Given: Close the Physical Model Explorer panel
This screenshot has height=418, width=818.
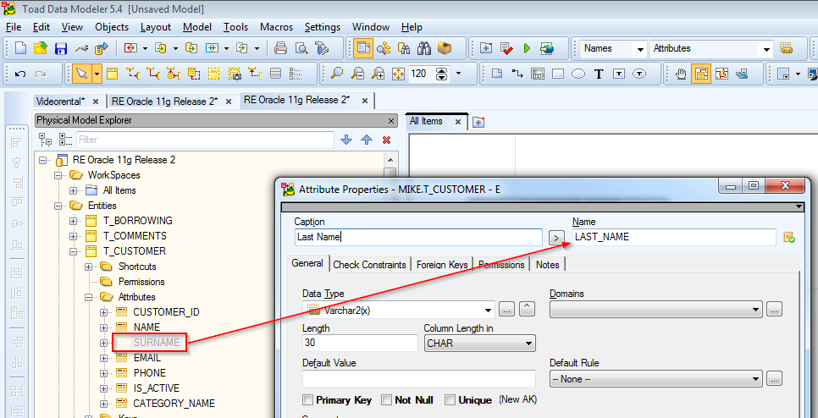Looking at the screenshot, I should [391, 121].
